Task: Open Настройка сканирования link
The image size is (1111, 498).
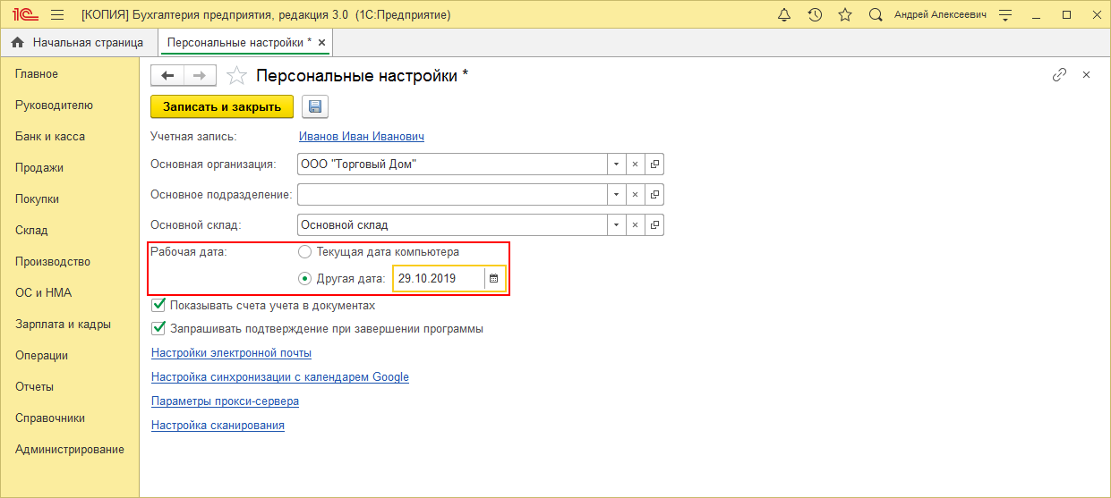Action: (x=218, y=426)
